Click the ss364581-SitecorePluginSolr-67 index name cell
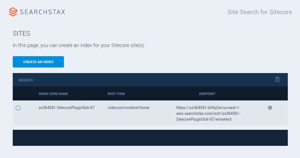The width and height of the screenshot is (300, 158). click(x=67, y=108)
